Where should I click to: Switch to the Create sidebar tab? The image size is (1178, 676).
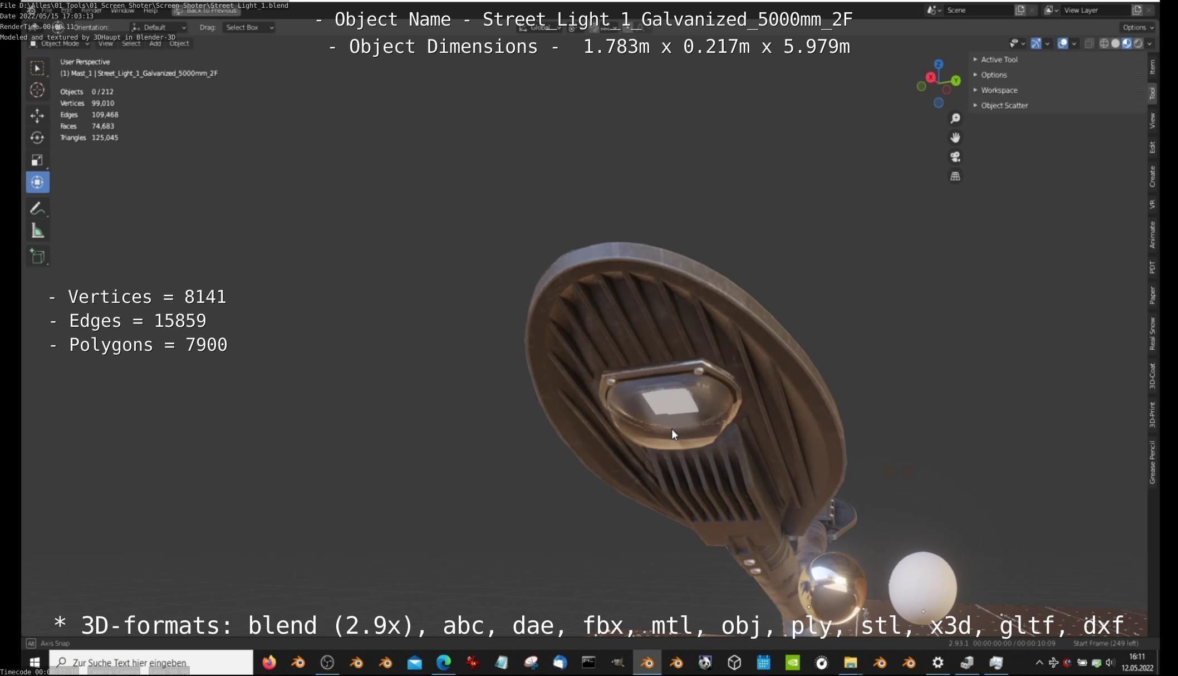[1152, 177]
